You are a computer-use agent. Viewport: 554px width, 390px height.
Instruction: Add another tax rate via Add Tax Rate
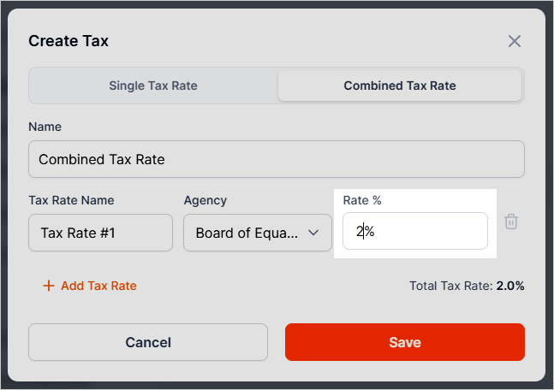coord(98,286)
